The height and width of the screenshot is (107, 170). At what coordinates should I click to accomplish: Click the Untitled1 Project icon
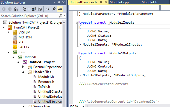point(25,62)
